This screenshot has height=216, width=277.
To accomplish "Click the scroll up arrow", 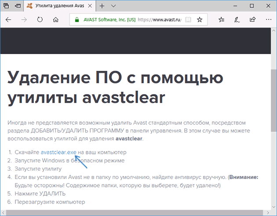I will 273,31.
